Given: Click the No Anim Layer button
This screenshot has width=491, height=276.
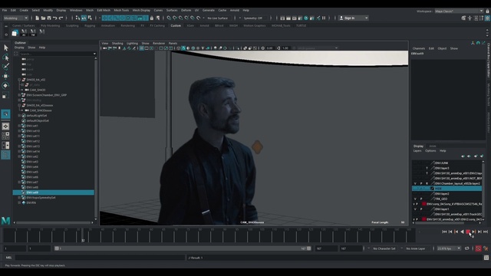Looking at the screenshot, I should pos(416,248).
